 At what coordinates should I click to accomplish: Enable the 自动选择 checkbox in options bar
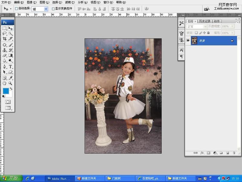coord(16,9)
